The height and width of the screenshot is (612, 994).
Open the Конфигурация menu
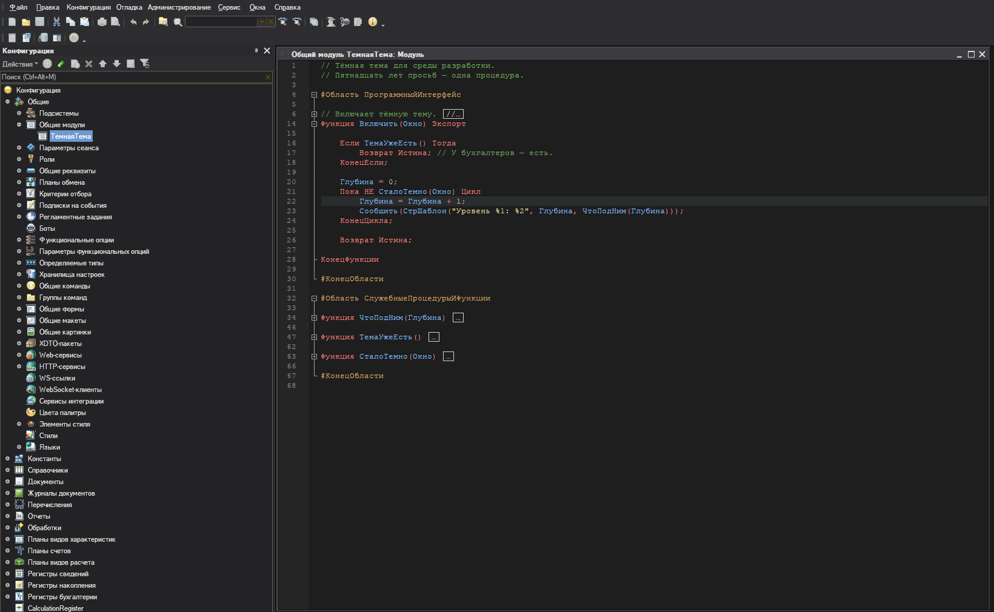click(88, 7)
